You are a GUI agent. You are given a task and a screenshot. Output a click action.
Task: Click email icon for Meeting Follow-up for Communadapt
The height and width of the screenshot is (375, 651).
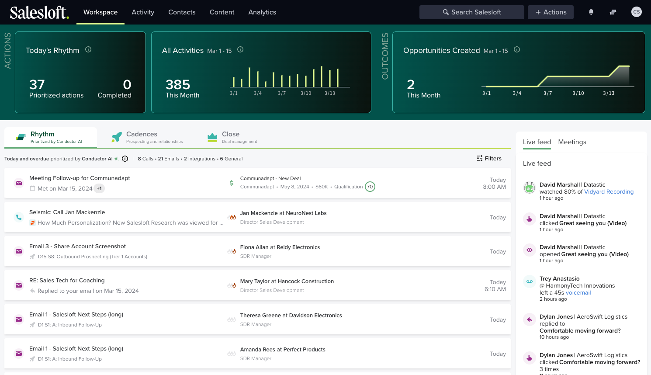19,183
